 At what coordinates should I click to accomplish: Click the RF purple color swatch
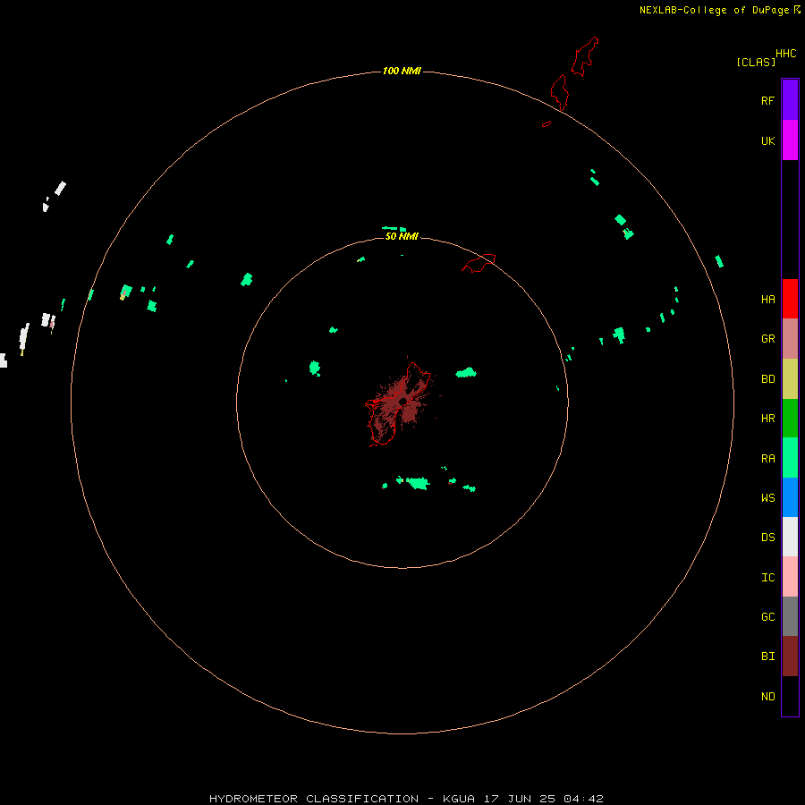click(790, 100)
